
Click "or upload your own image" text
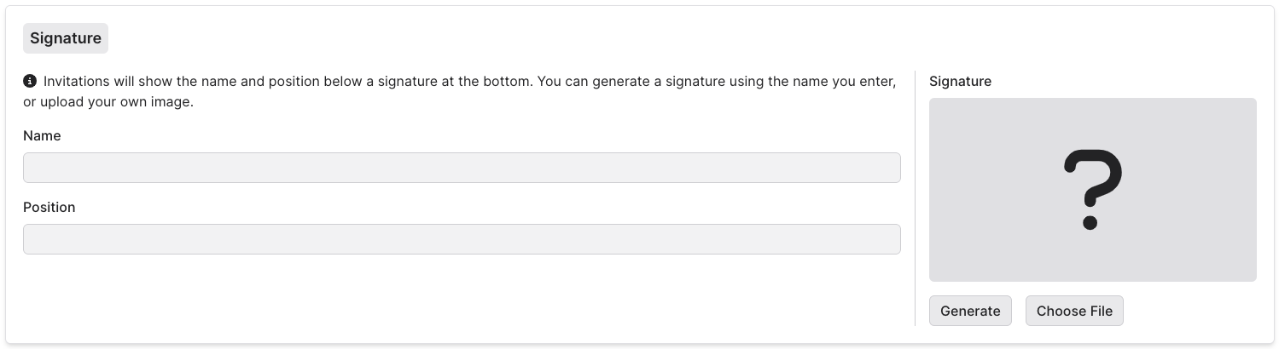point(108,102)
